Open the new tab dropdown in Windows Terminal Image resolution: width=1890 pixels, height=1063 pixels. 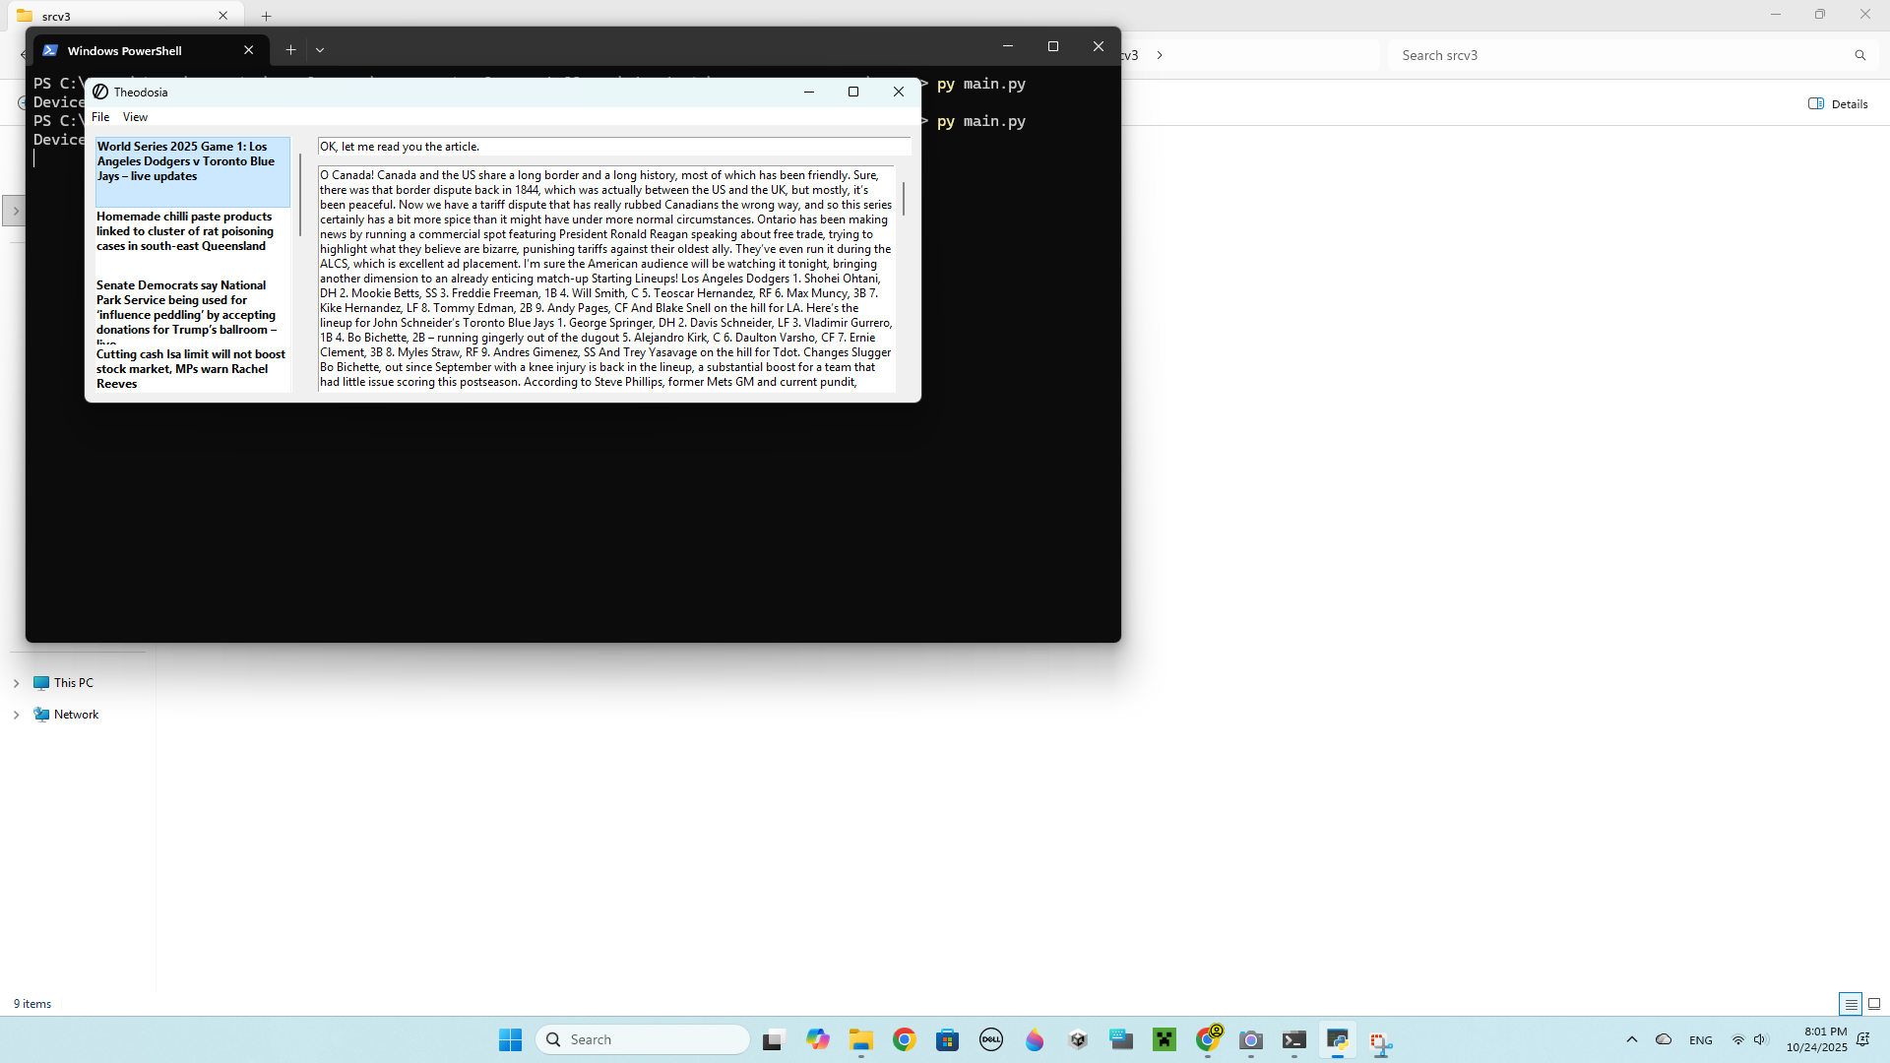(320, 49)
